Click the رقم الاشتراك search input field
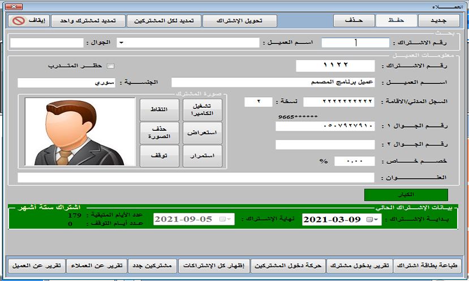Viewport: 469px width, 281px height. [355, 43]
